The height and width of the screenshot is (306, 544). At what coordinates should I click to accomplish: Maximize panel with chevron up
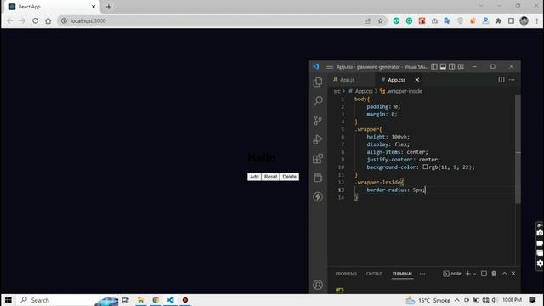pos(504,274)
